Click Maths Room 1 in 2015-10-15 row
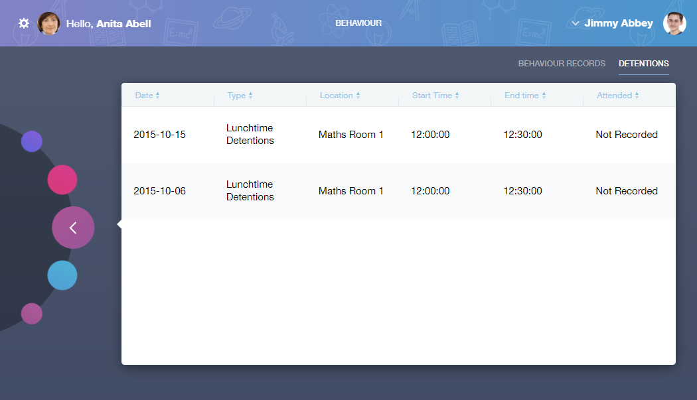 (350, 134)
